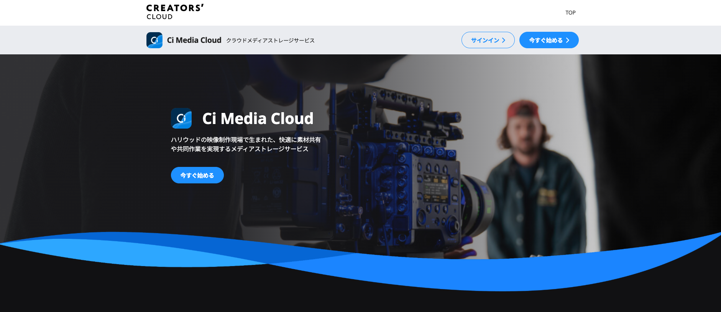This screenshot has height=312, width=721.
Task: Open the Ci Media Cloud subheader title
Action: [x=194, y=40]
